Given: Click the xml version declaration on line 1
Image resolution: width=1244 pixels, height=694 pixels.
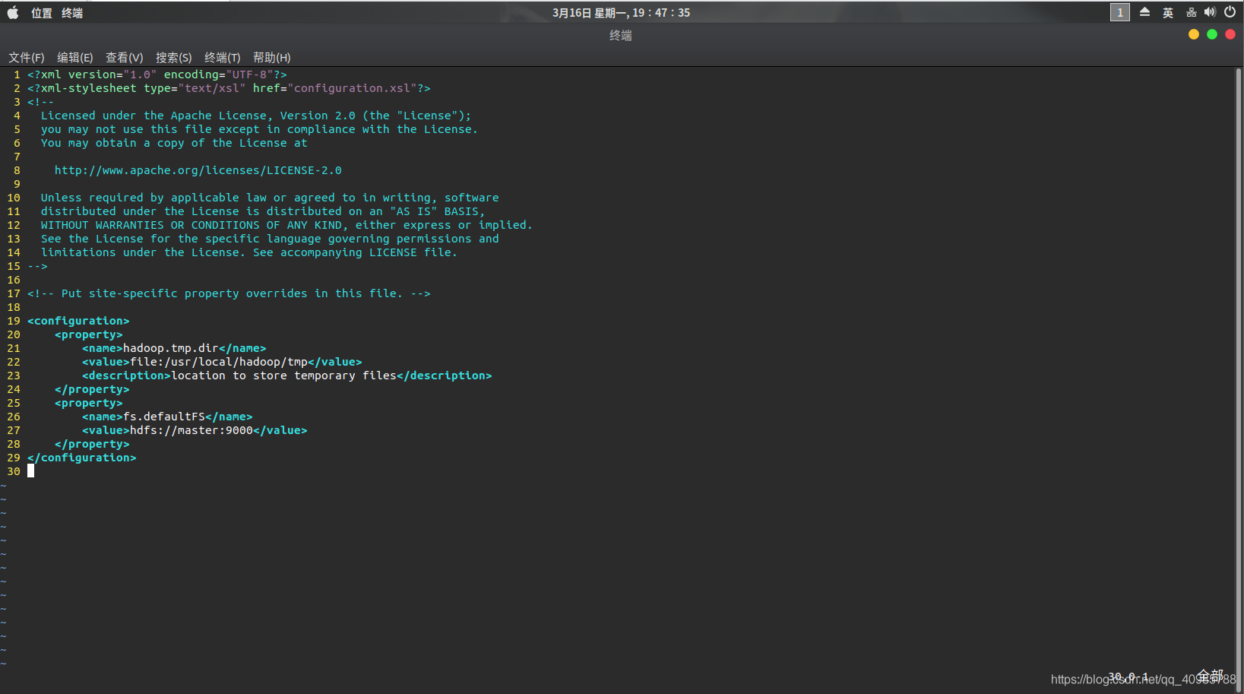Looking at the screenshot, I should click(157, 74).
